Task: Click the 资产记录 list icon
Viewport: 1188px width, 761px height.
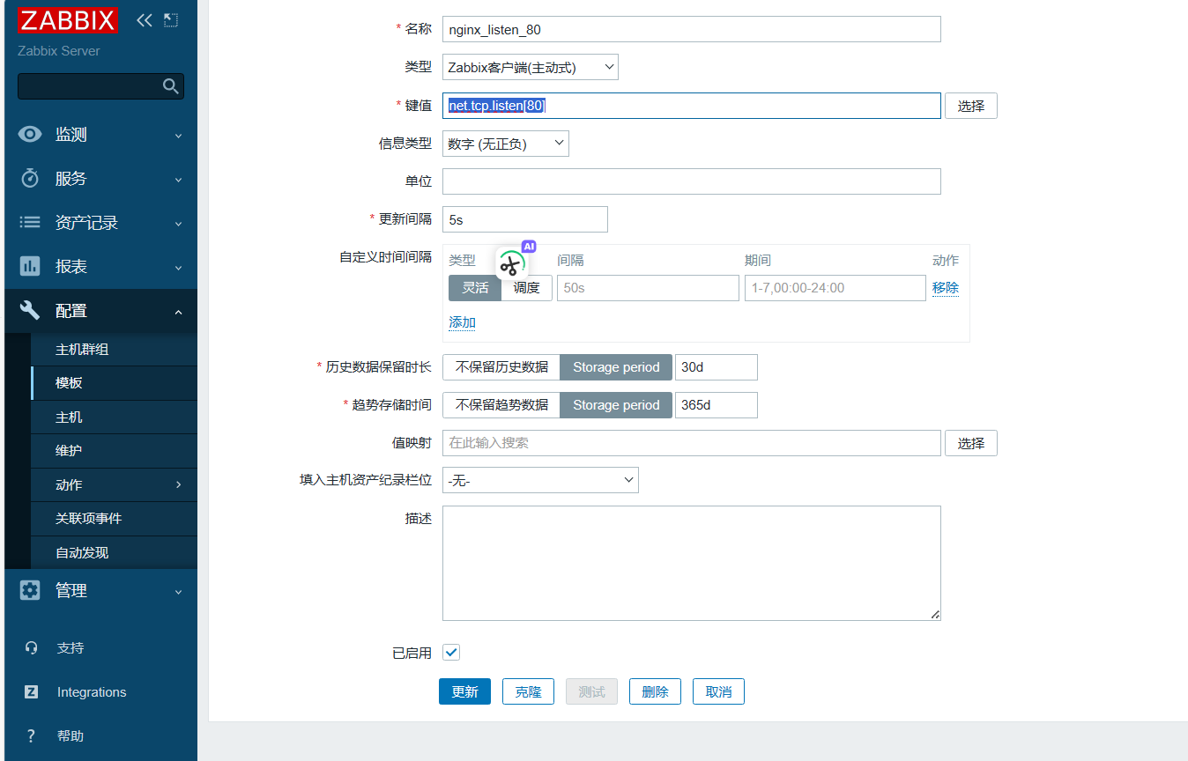Action: pos(30,223)
